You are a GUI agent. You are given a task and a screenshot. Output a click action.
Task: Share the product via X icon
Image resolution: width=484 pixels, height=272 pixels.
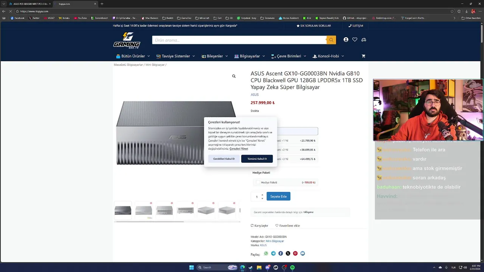click(x=288, y=253)
